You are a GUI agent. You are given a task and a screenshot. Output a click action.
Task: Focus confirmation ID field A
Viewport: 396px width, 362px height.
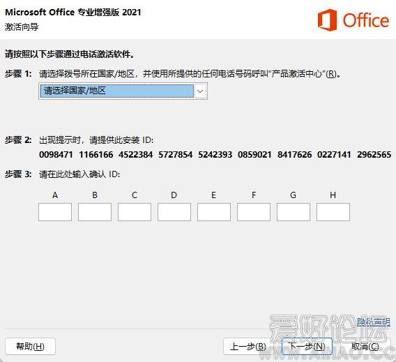tap(55, 212)
